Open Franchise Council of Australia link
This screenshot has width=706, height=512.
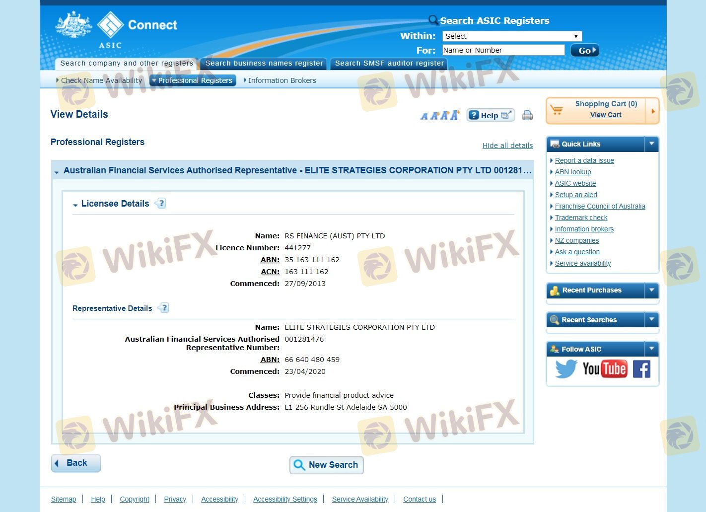pyautogui.click(x=600, y=206)
